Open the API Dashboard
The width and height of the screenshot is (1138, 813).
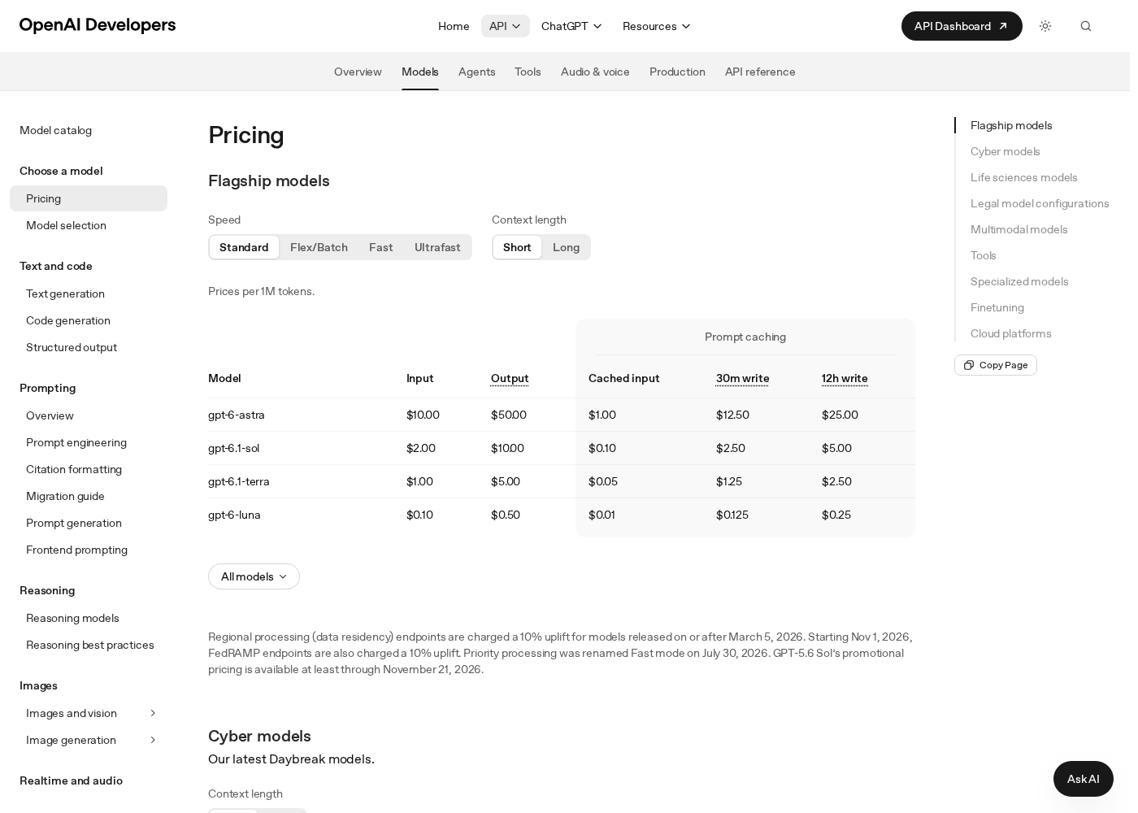pos(962,26)
